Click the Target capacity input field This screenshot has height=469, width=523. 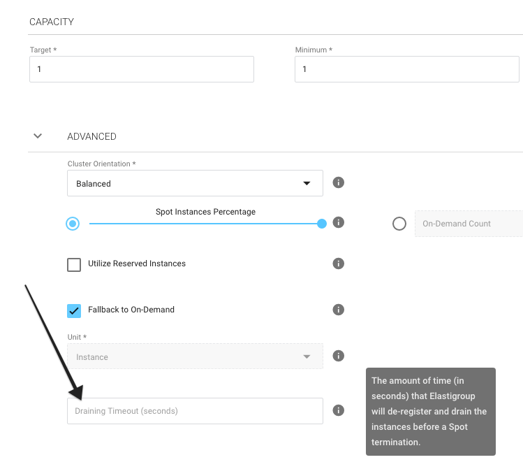141,70
